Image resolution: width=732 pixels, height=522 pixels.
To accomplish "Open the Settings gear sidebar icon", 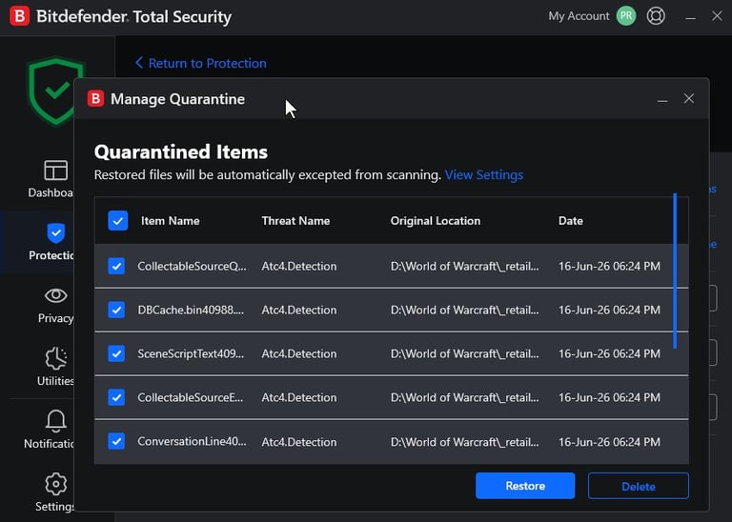I will [55, 484].
